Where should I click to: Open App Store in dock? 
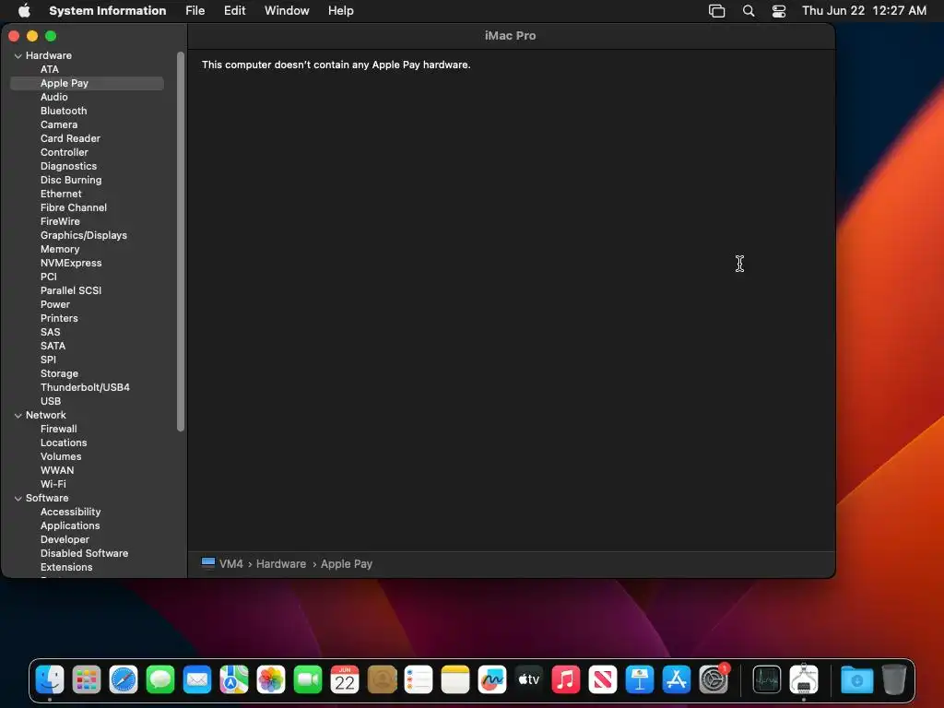[677, 679]
